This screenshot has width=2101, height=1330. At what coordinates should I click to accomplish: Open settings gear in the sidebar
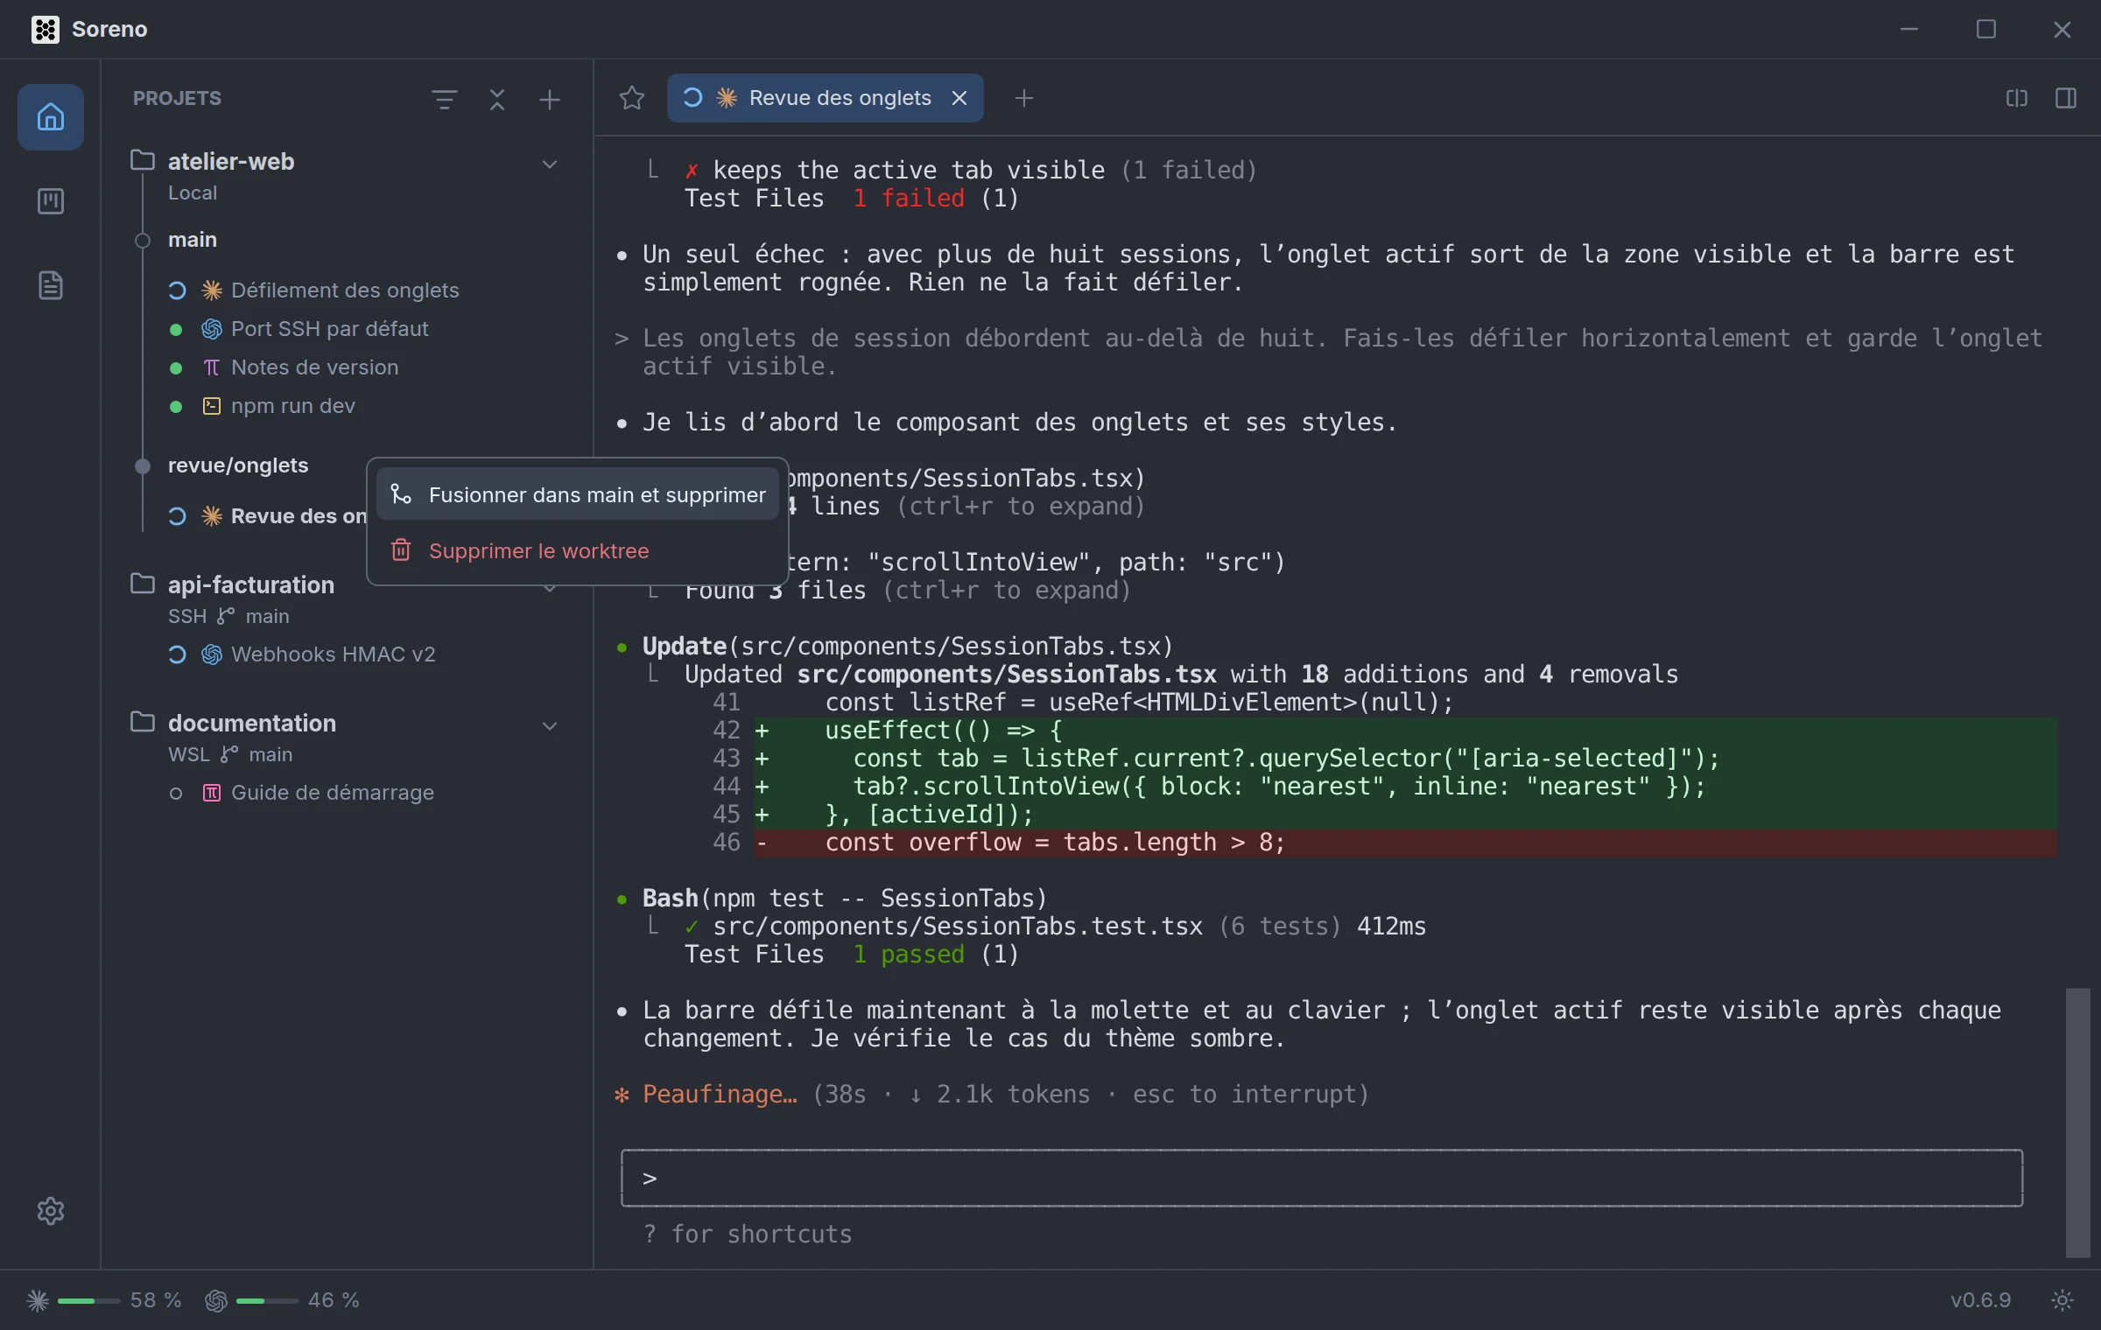coord(51,1210)
